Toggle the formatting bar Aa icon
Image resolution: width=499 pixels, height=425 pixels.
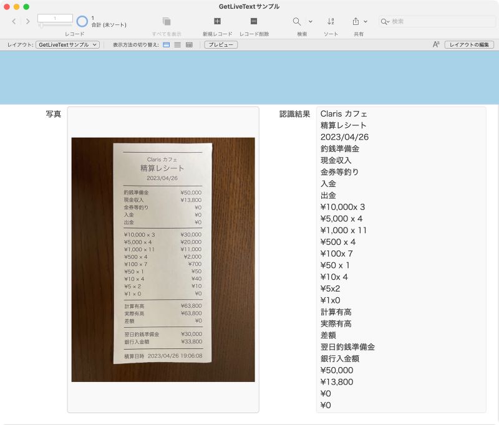coord(436,44)
